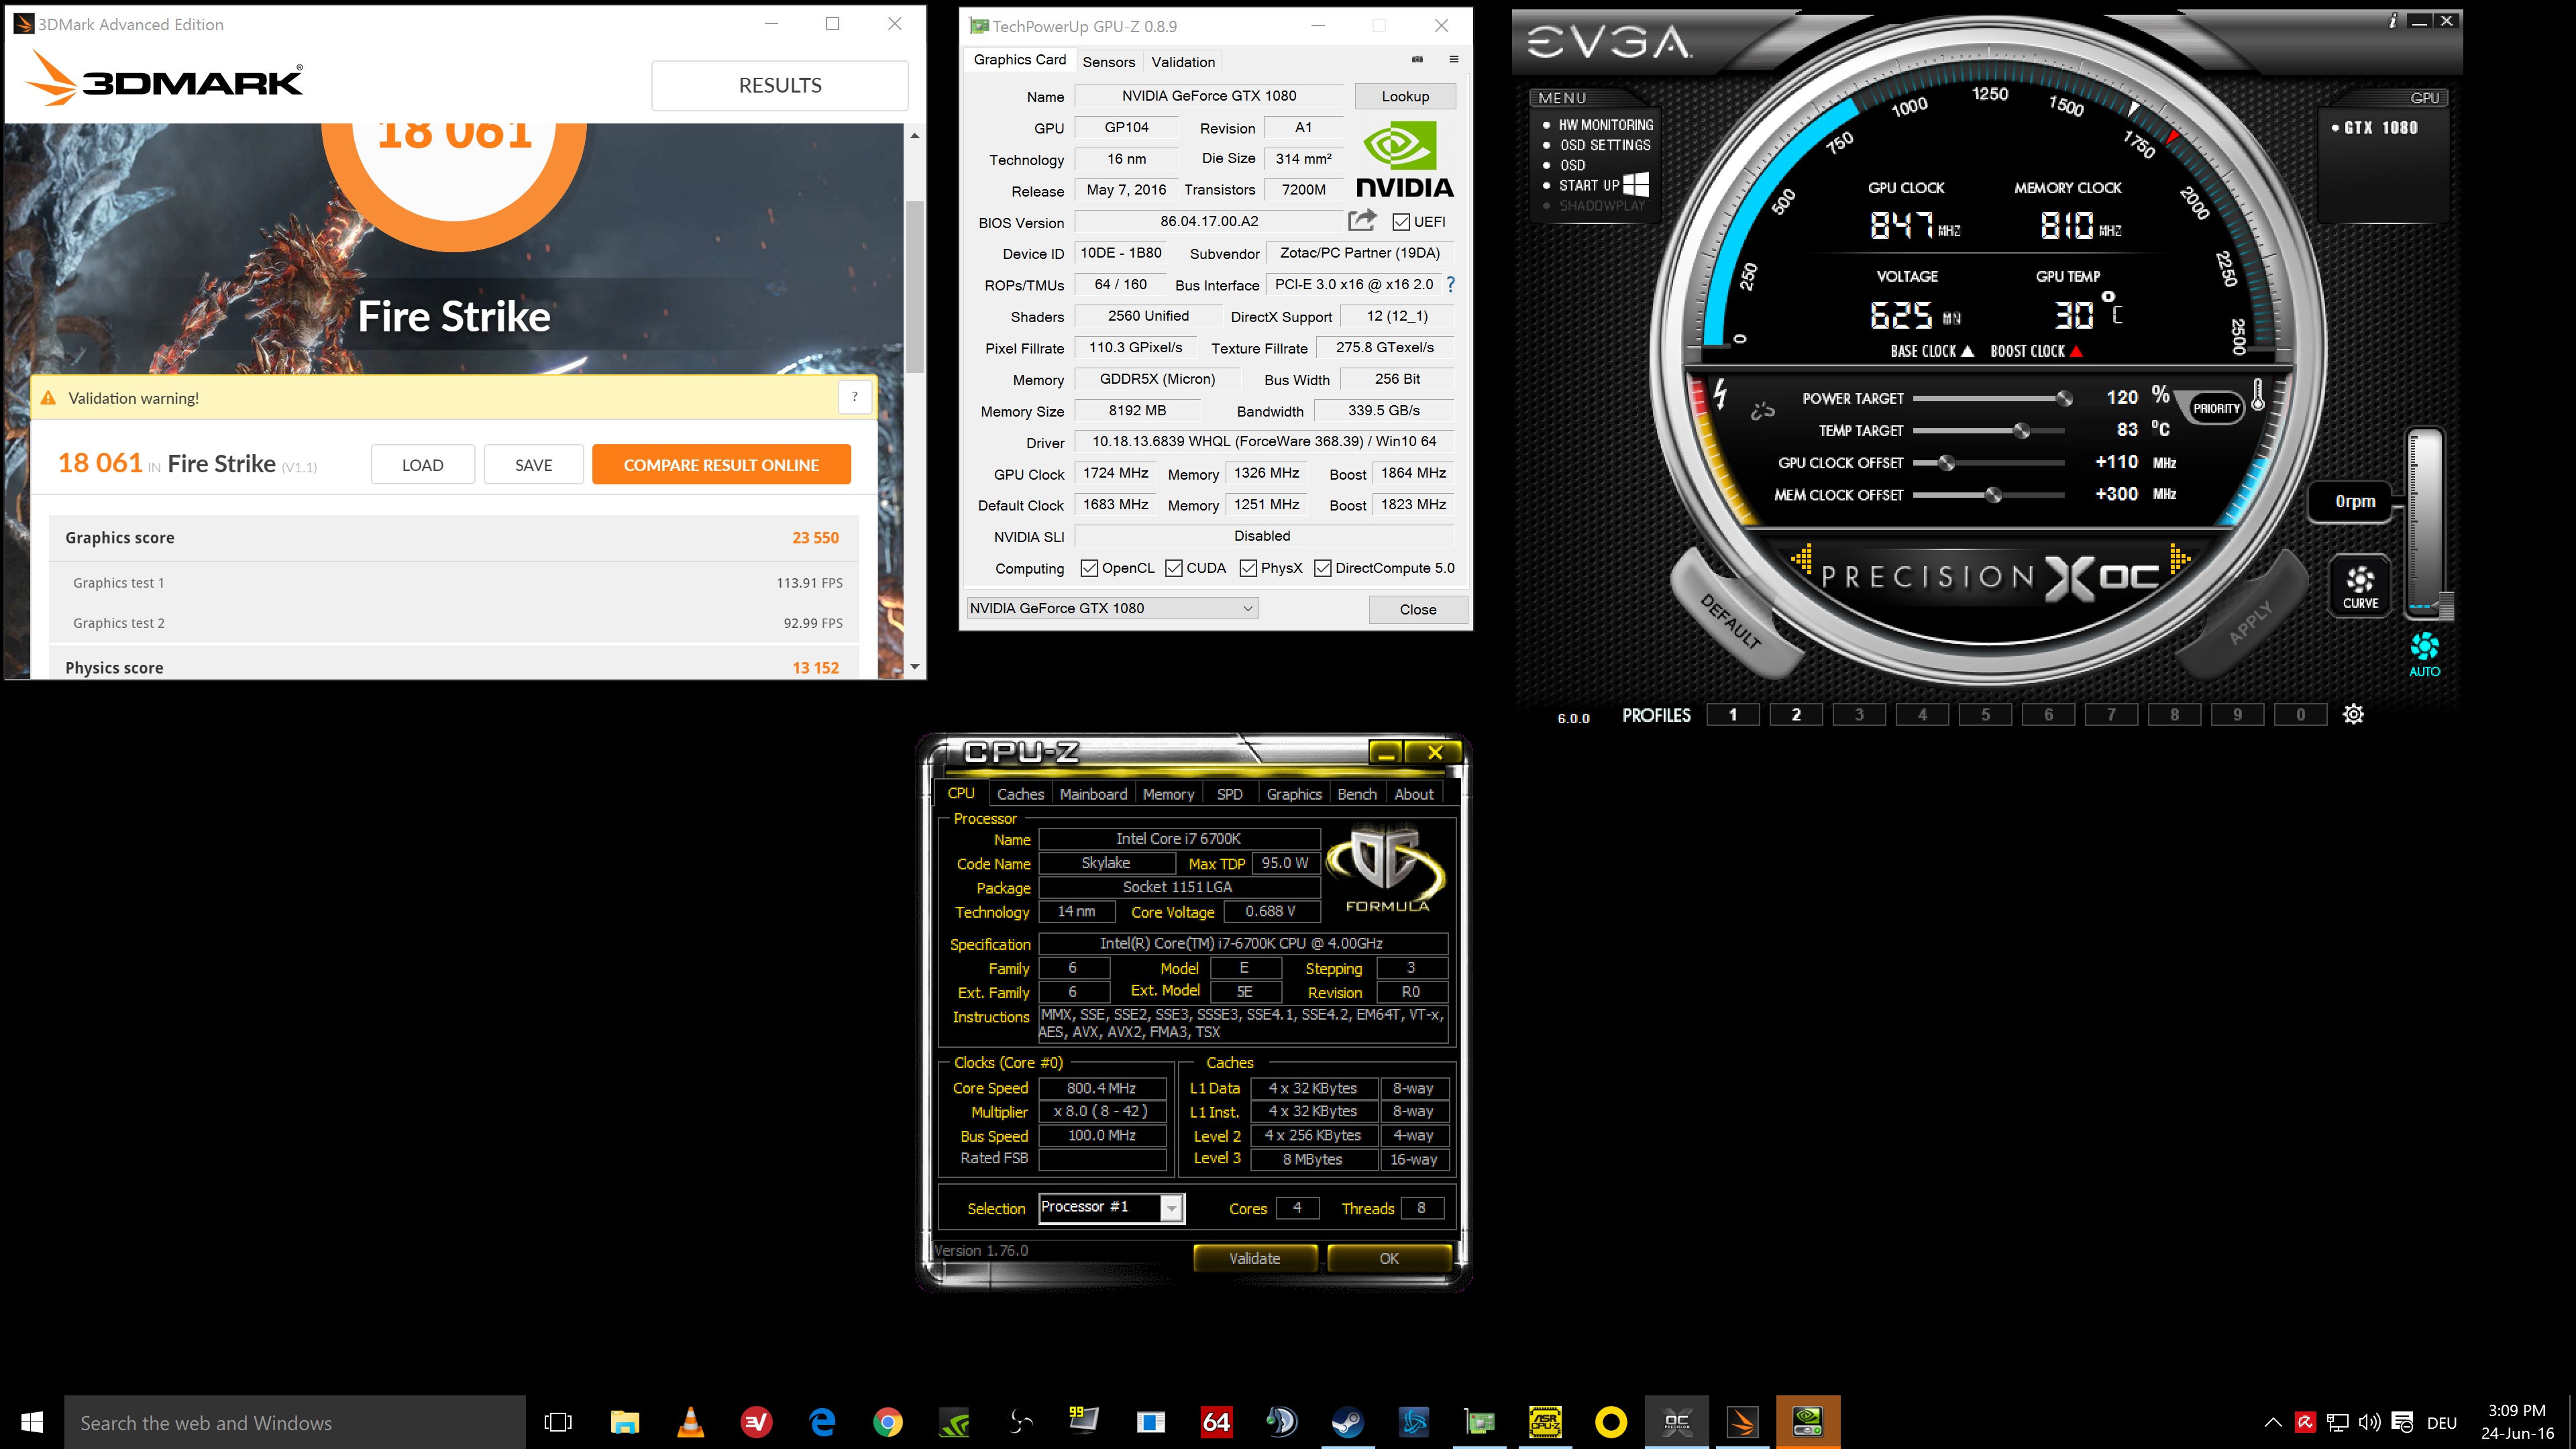2576x1449 pixels.
Task: Open the fan CURVE icon in Precision XOC
Action: [2360, 586]
